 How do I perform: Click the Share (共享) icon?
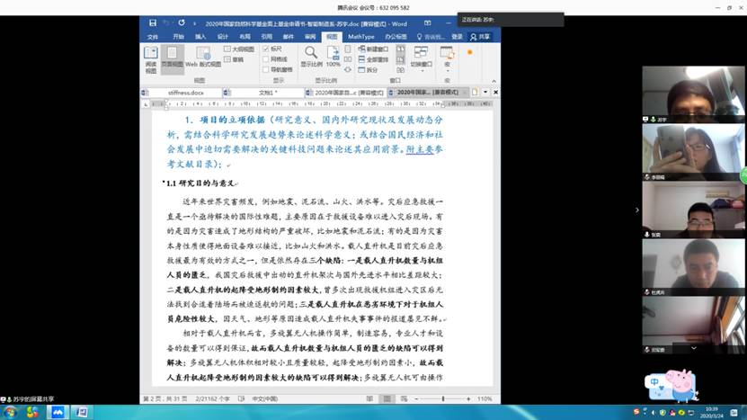tap(481, 37)
